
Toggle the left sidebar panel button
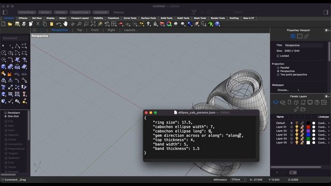[x=5, y=12]
